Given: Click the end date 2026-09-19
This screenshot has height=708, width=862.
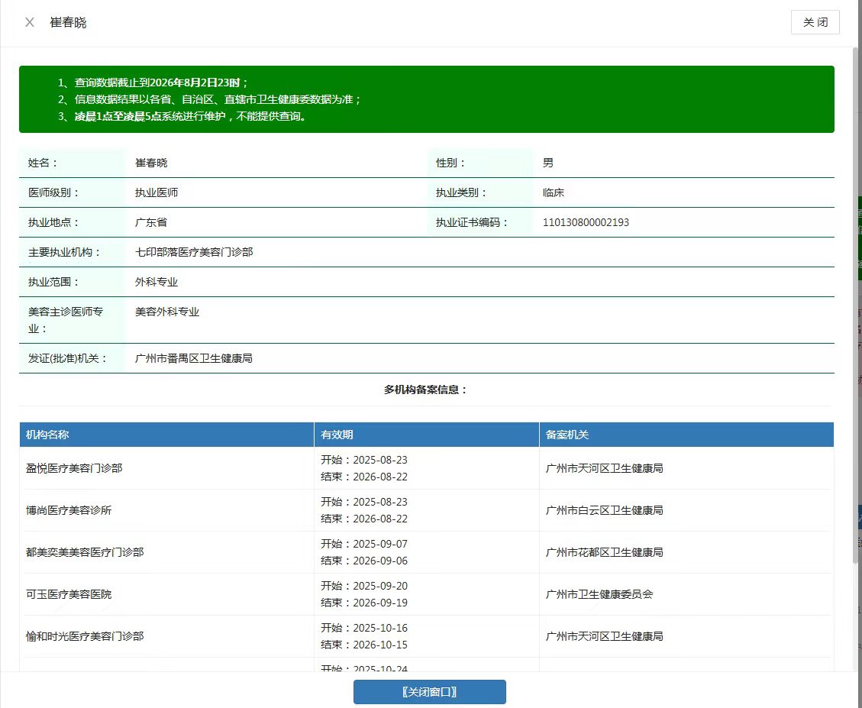Looking at the screenshot, I should 380,603.
